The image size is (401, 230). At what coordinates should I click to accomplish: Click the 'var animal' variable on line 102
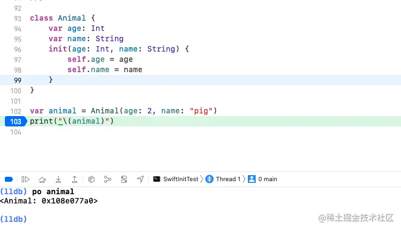(53, 111)
